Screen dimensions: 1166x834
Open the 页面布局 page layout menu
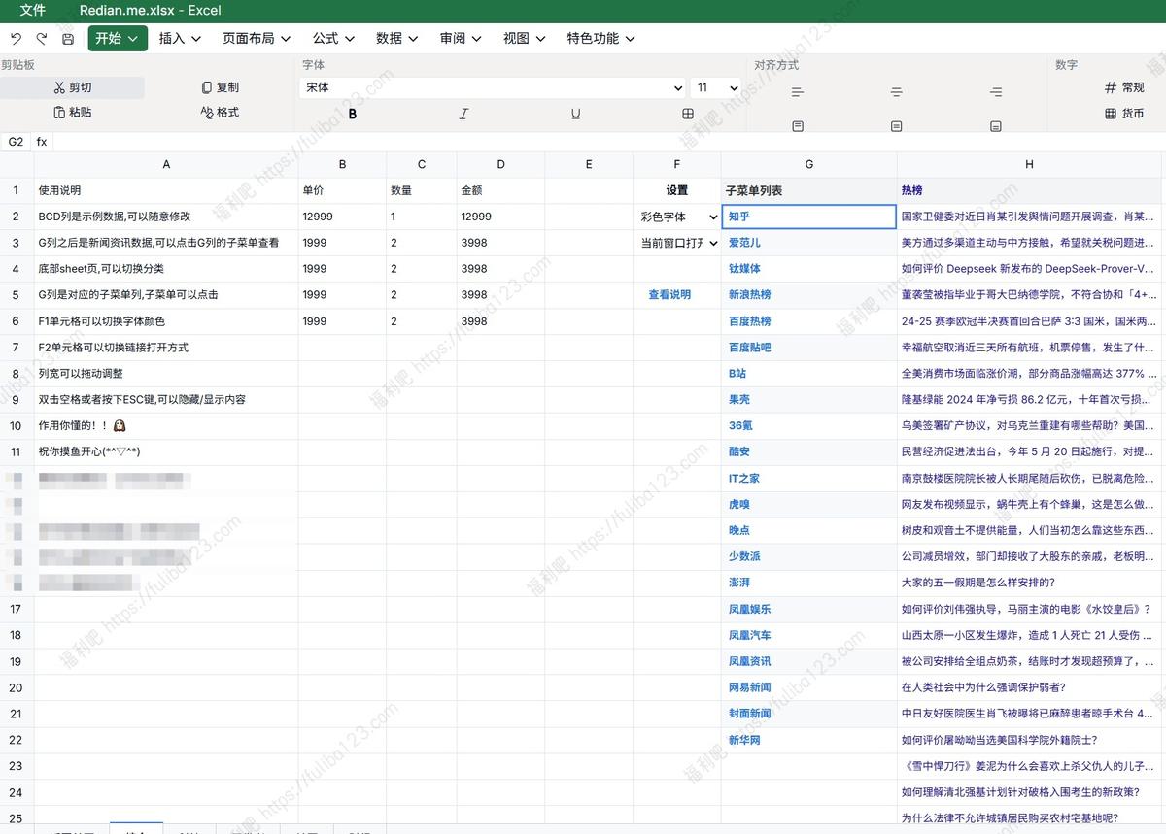pyautogui.click(x=257, y=39)
